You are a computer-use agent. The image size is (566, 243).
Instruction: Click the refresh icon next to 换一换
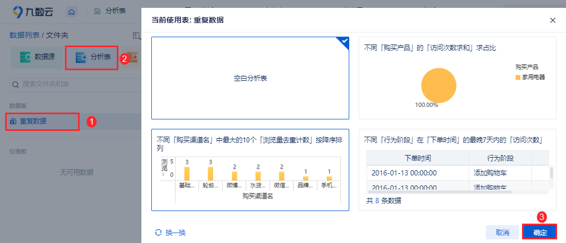coord(158,233)
